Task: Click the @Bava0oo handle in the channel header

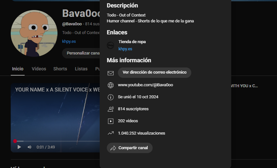Action: (x=72, y=24)
